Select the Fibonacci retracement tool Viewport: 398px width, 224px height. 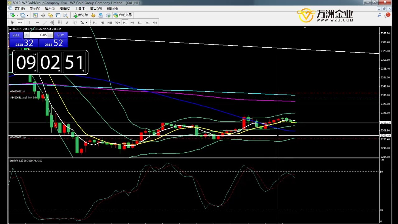tap(59, 22)
